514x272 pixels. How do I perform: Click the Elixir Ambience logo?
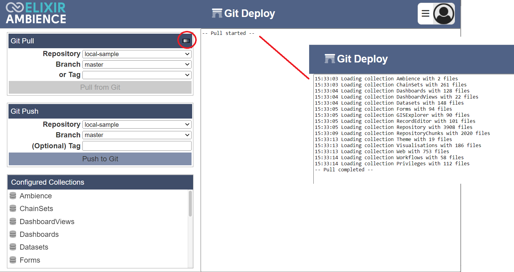(x=36, y=13)
